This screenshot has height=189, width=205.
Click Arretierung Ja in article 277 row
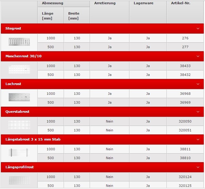tap(110, 47)
